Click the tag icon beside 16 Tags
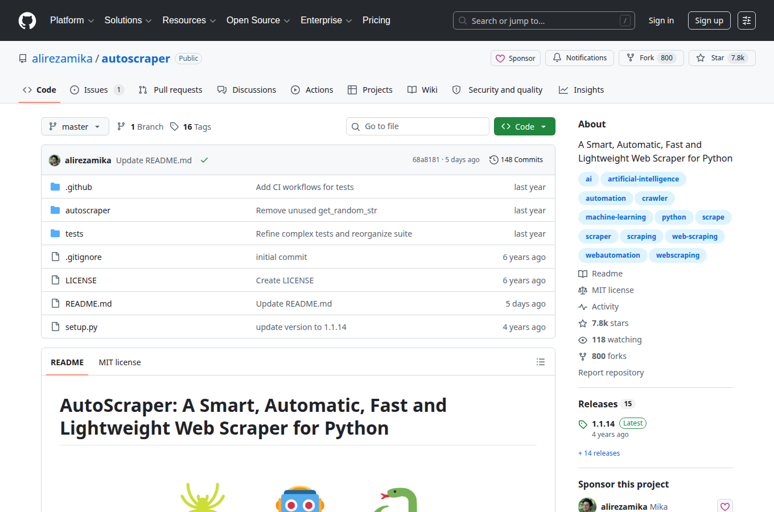This screenshot has width=774, height=512. [175, 127]
